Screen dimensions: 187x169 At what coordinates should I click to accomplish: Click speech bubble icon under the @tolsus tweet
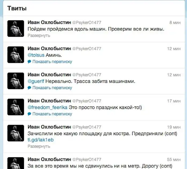tap(29, 62)
